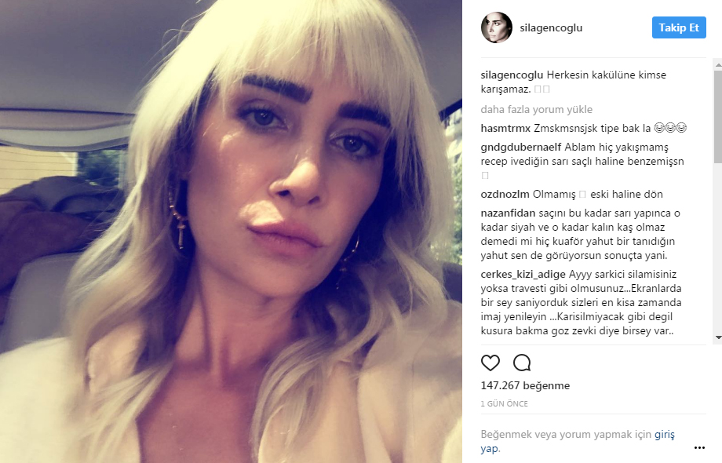Open commenter gndgdubernaelf's profile
This screenshot has height=463, width=722.
[521, 148]
